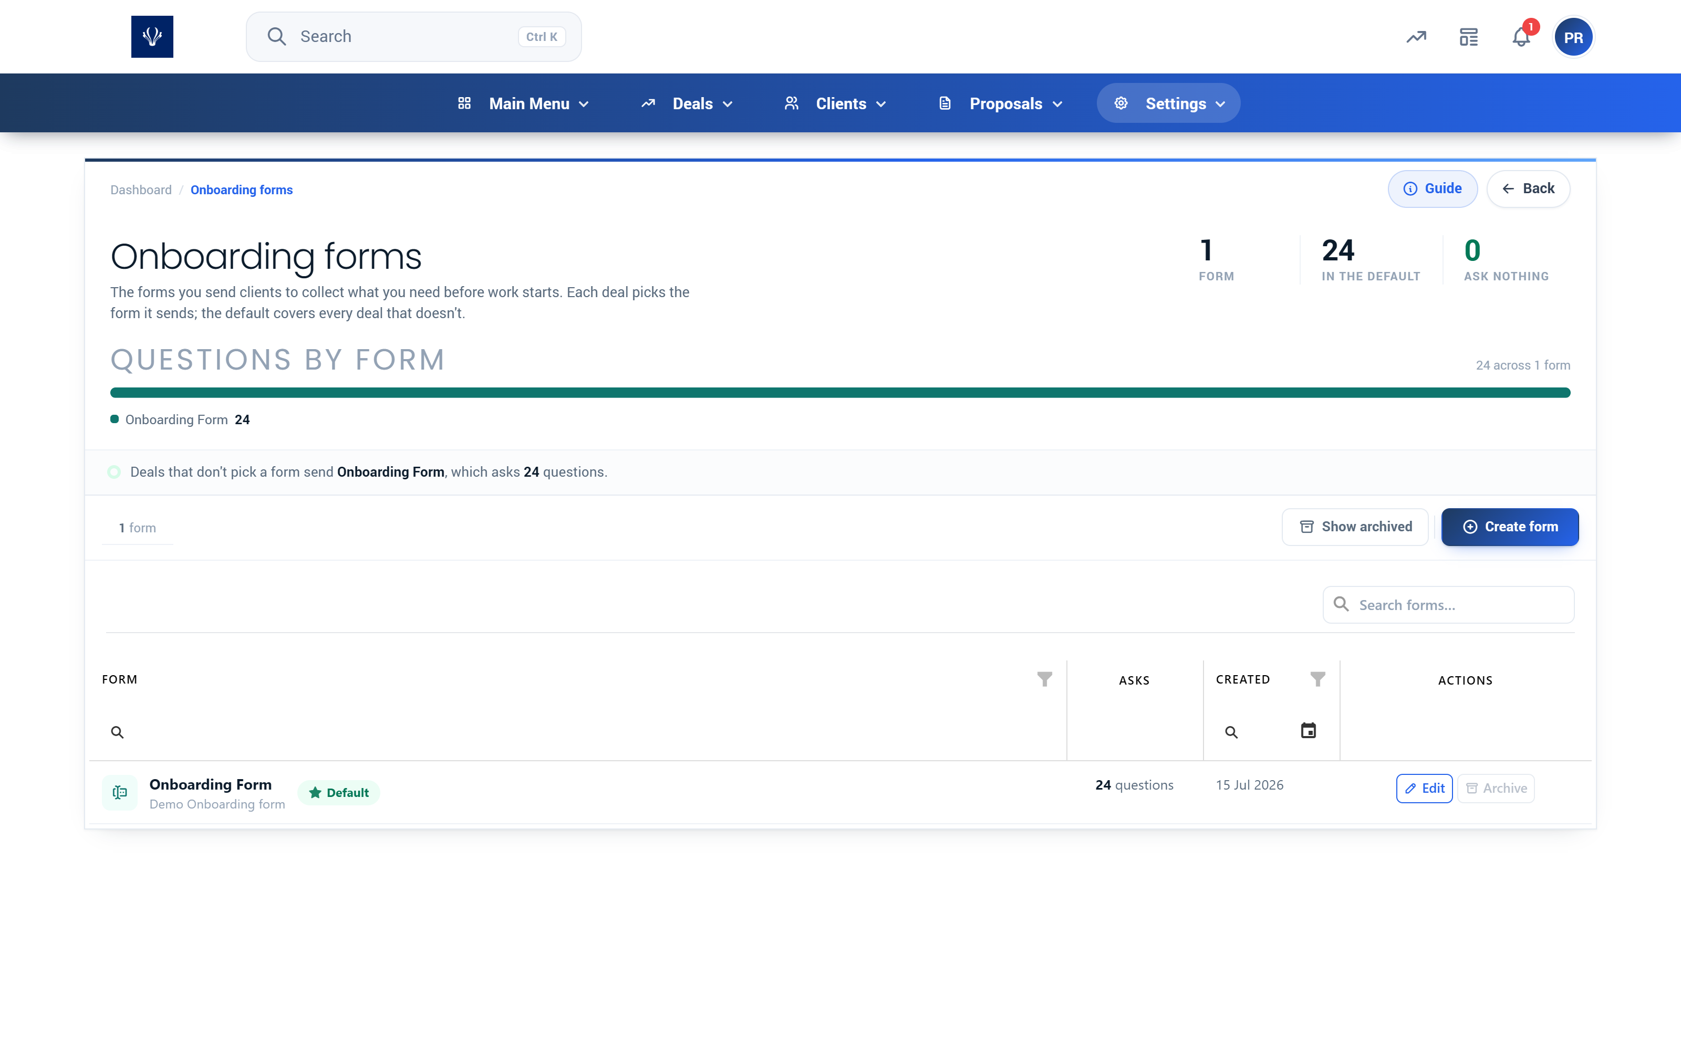Open the layout panel icon in header
The width and height of the screenshot is (1681, 1050).
point(1468,37)
